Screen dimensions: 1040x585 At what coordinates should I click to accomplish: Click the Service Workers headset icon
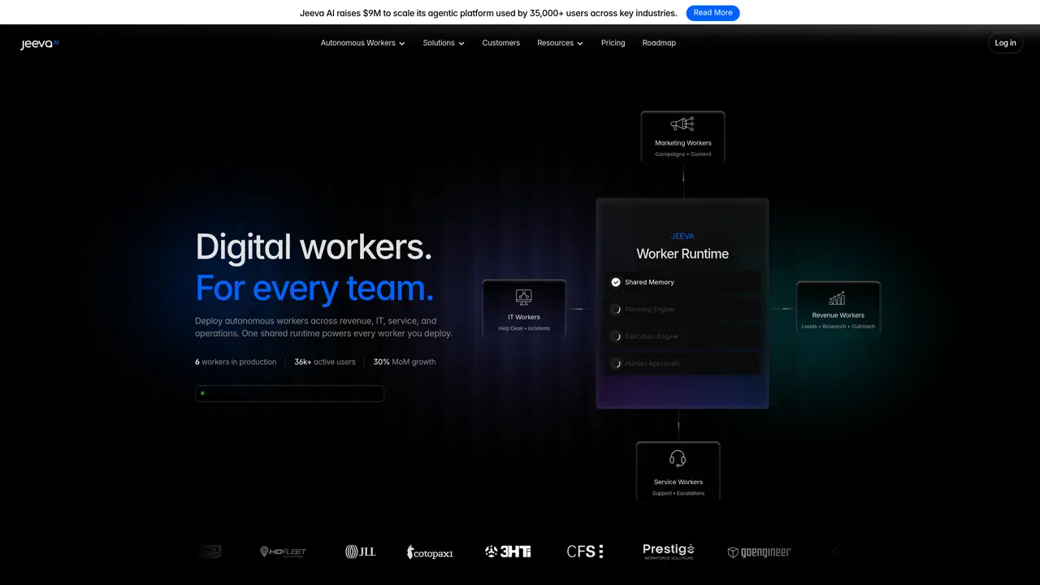678,458
